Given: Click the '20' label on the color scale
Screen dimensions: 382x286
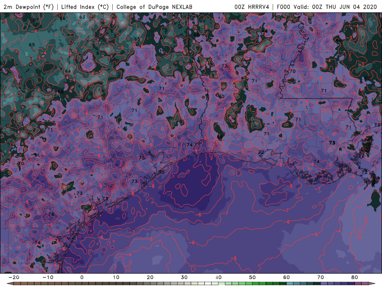Looking at the screenshot, I should pyautogui.click(x=150, y=277).
